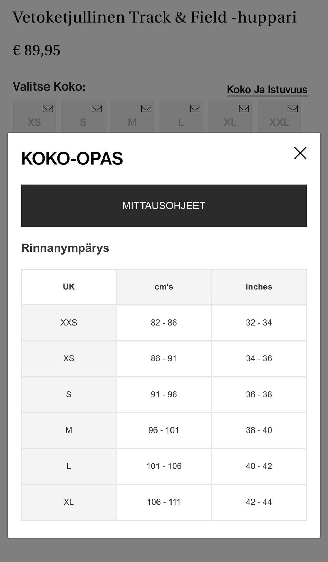Click the envelope icon on size XL
This screenshot has width=328, height=562.
pos(244,108)
